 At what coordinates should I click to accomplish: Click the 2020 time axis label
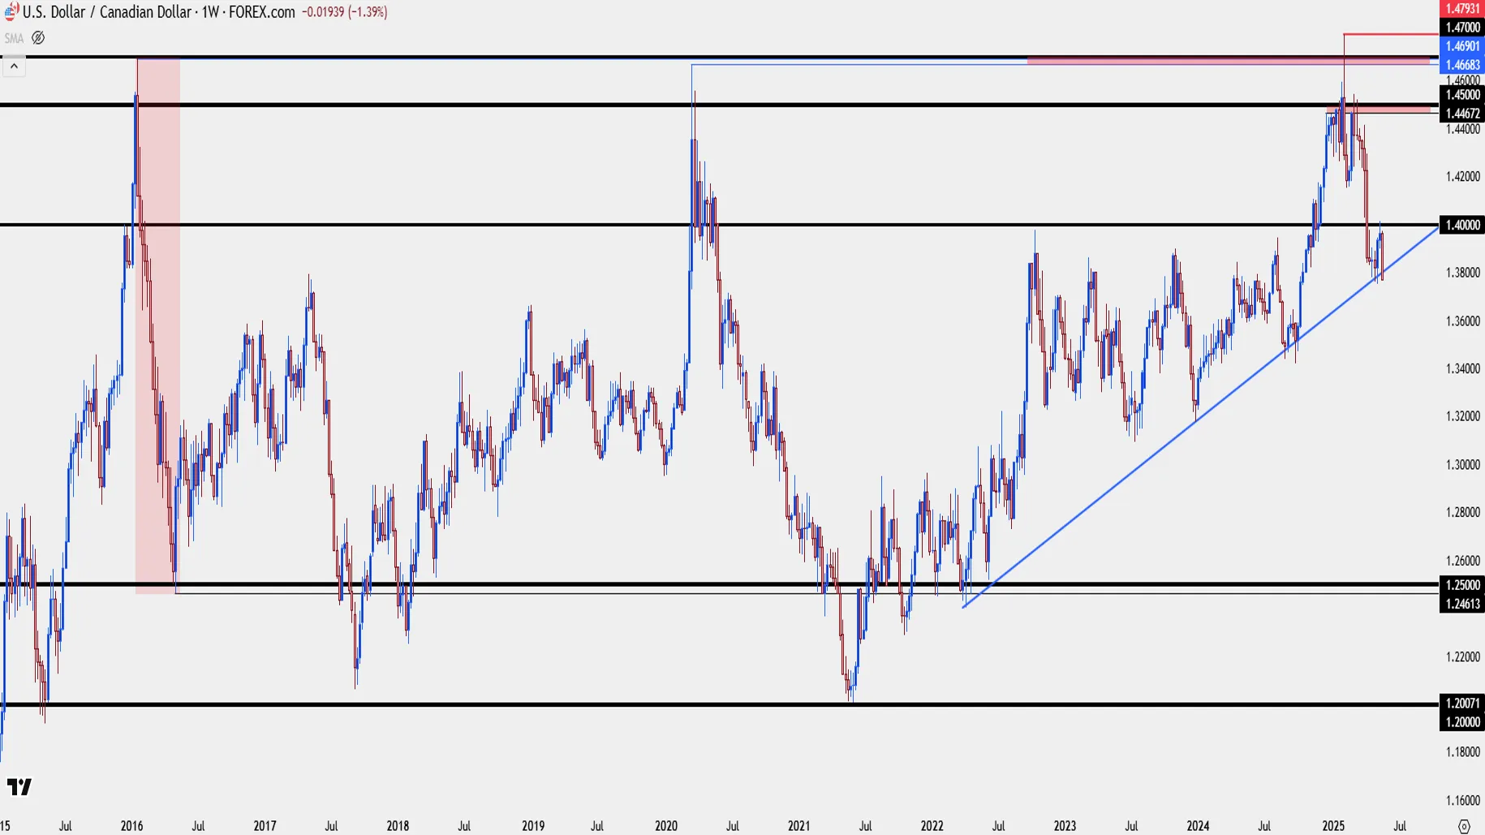[x=666, y=826]
